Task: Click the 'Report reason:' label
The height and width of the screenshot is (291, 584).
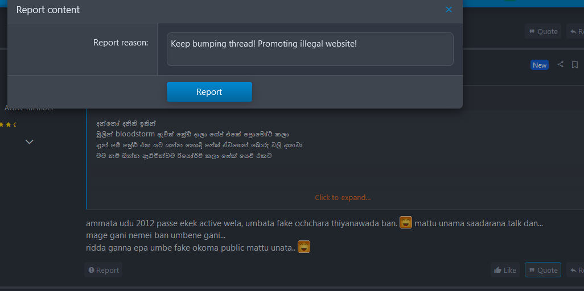Action: tap(121, 43)
